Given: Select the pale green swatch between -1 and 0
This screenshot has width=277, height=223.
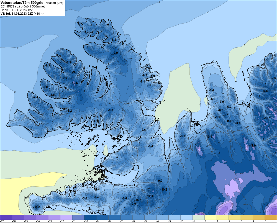Looking at the screenshot, I should click(x=199, y=217).
